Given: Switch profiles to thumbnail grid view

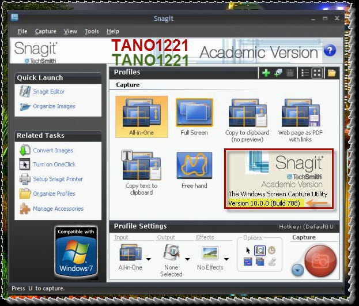Looking at the screenshot, I should pos(317,73).
